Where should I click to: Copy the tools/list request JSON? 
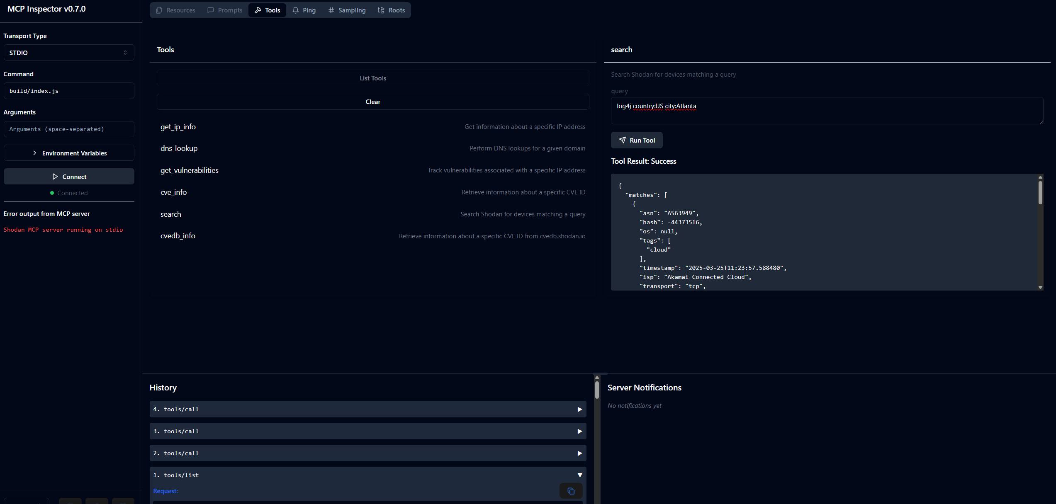[x=571, y=491]
